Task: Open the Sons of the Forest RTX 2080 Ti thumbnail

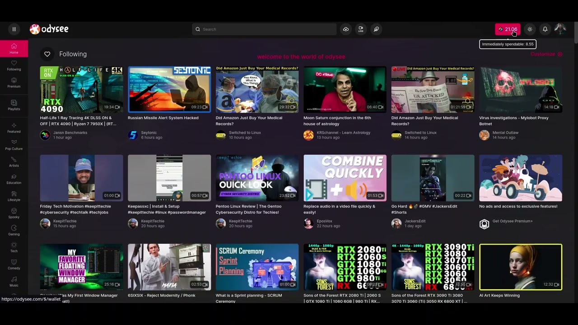Action: tap(345, 267)
